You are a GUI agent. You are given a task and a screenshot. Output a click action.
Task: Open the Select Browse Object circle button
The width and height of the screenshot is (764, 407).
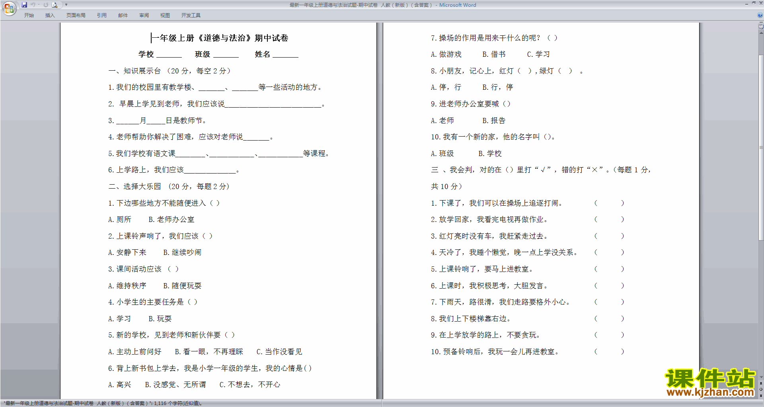click(x=761, y=390)
